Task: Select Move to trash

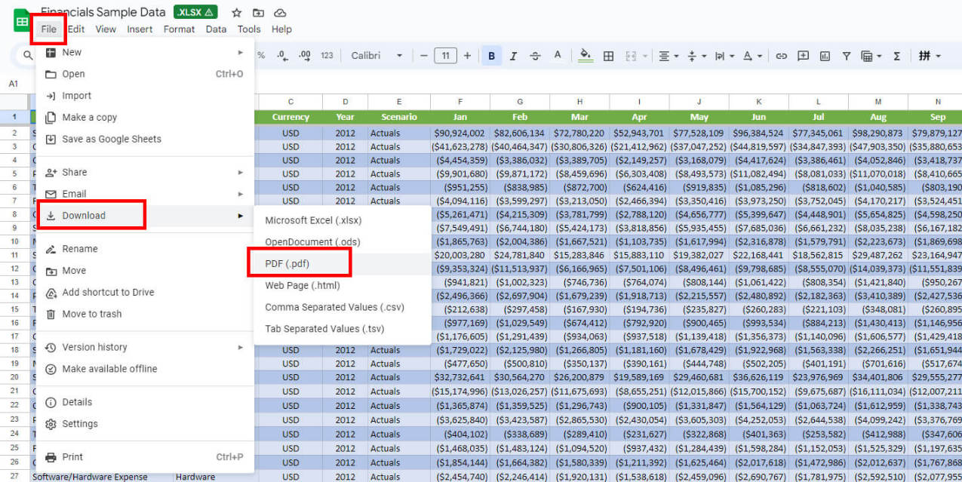Action: click(x=145, y=314)
